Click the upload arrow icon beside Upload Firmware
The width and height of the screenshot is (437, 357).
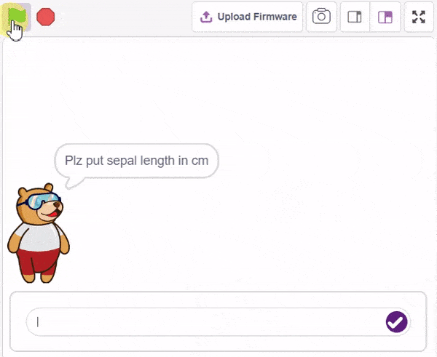(206, 17)
